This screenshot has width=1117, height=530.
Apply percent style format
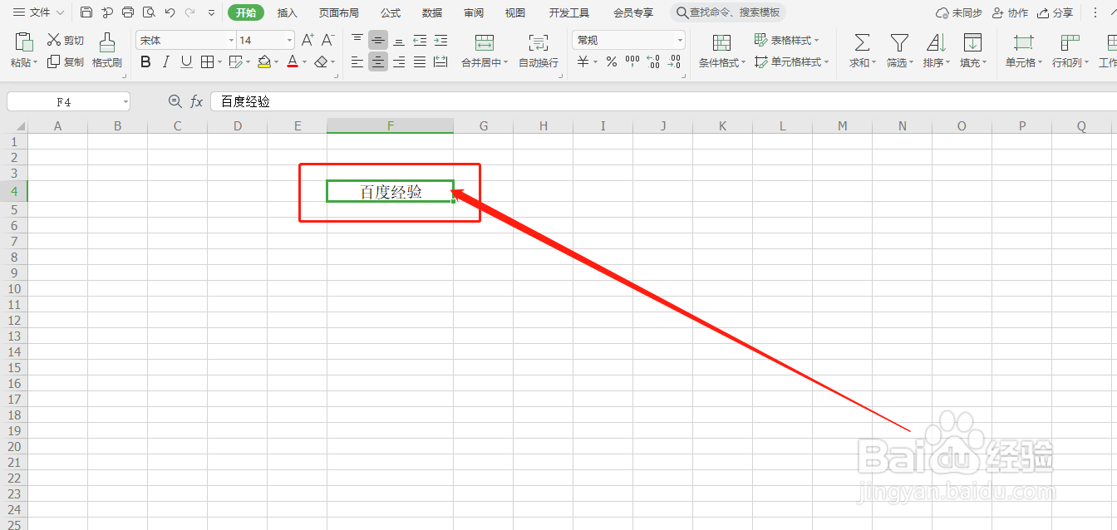tap(612, 61)
